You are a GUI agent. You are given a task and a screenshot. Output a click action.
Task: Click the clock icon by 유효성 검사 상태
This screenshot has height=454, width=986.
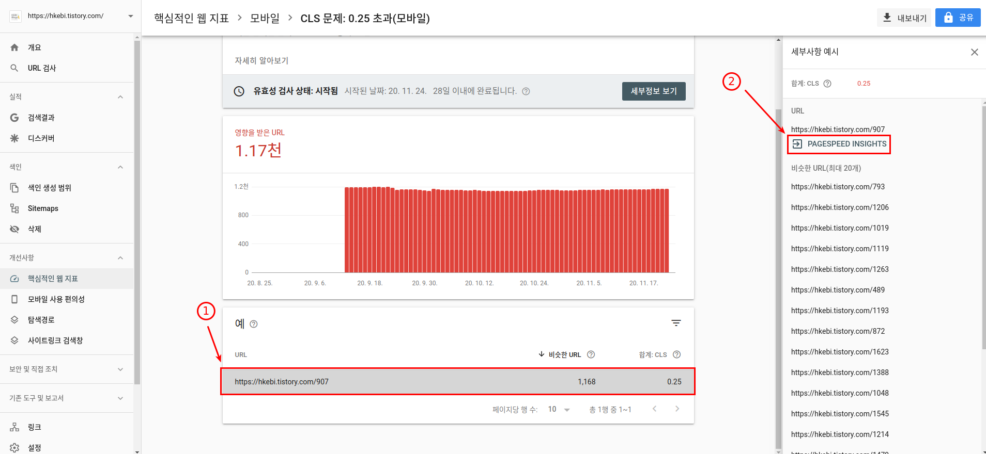tap(239, 91)
